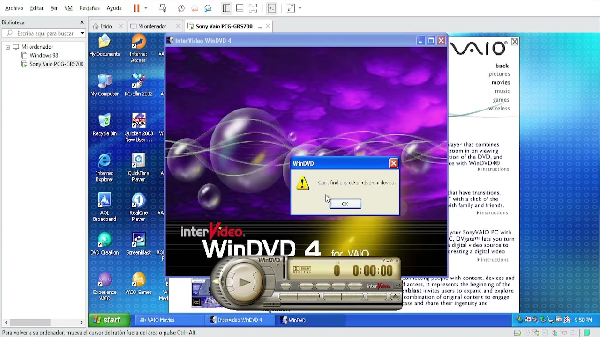Click instructions link under WinDVD4 description
The height and width of the screenshot is (337, 600).
coord(493,169)
